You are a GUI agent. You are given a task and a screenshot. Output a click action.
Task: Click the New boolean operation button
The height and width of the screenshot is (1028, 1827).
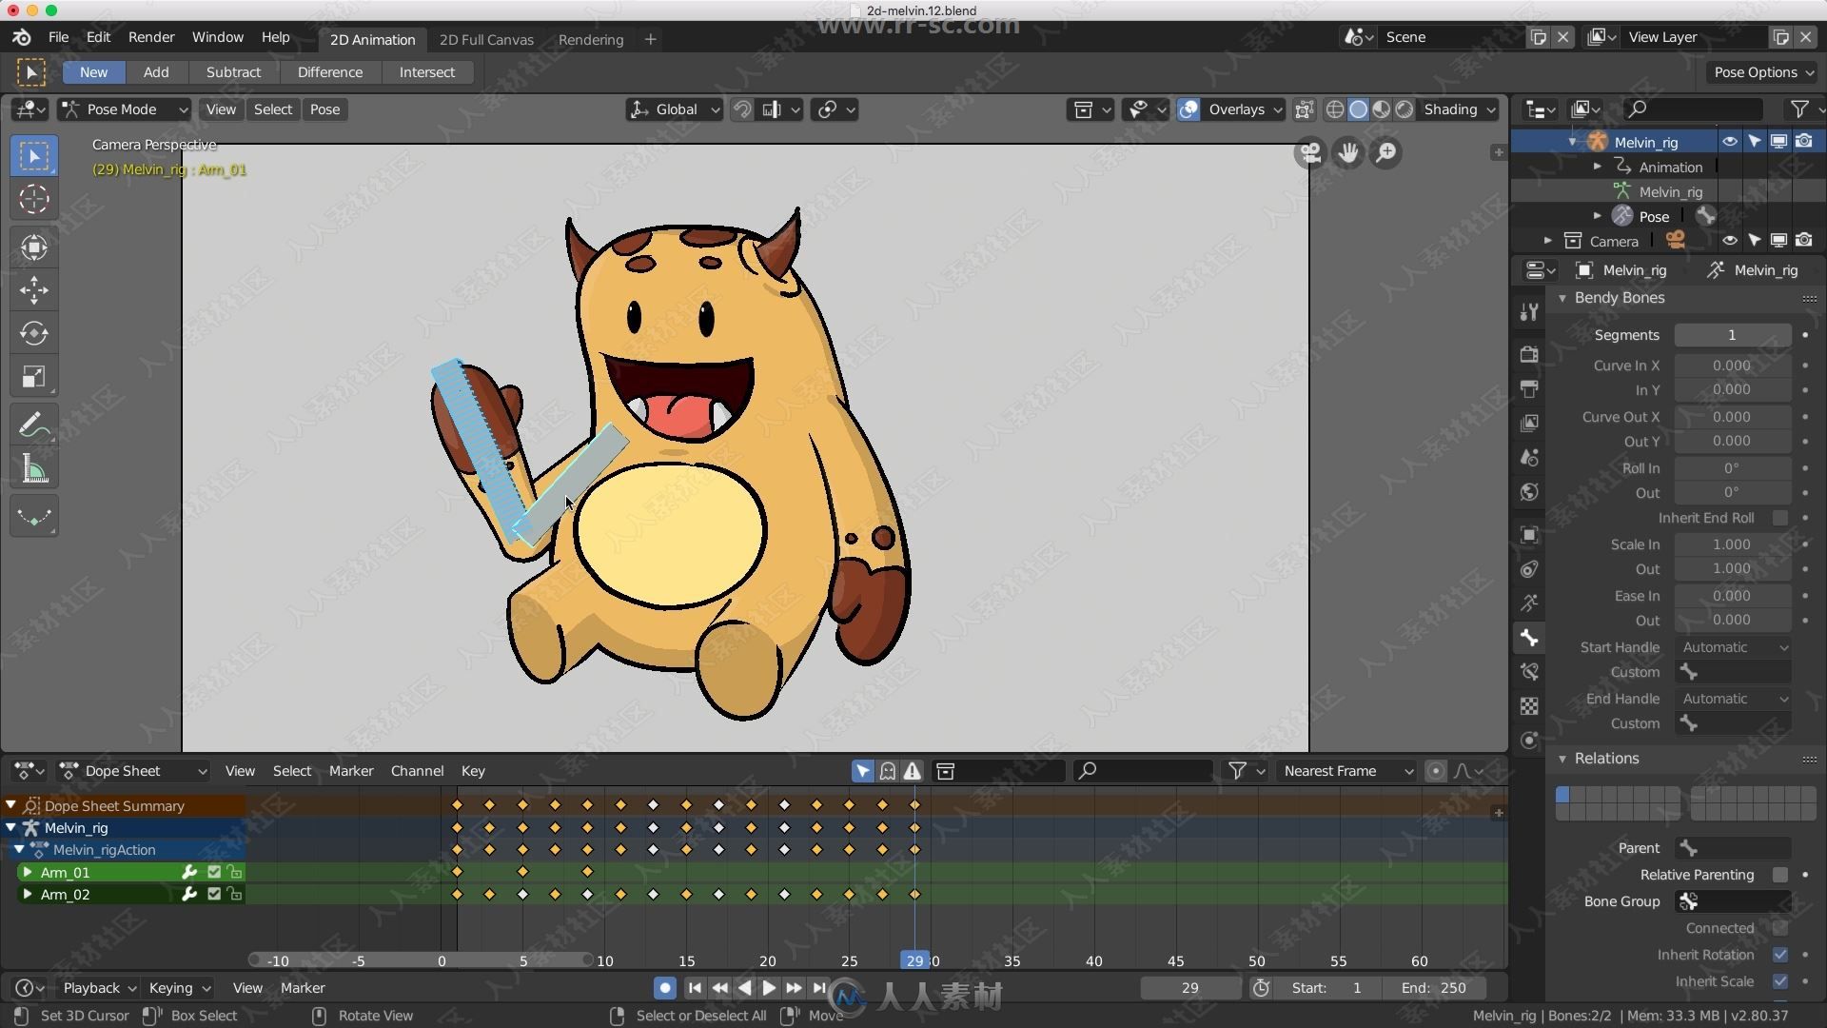coord(94,71)
